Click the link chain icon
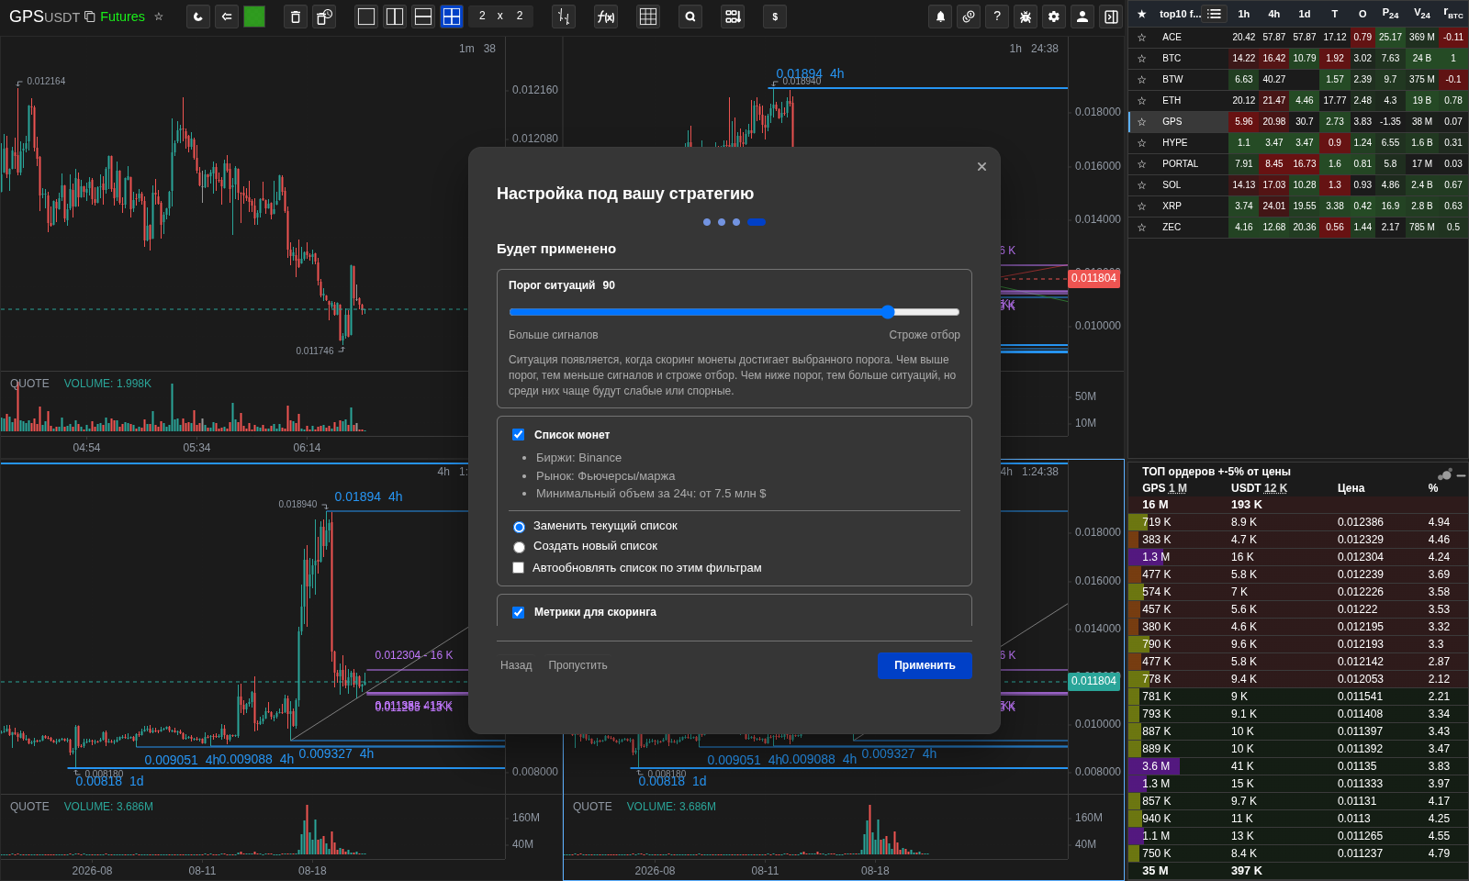This screenshot has height=881, width=1469. 969,17
